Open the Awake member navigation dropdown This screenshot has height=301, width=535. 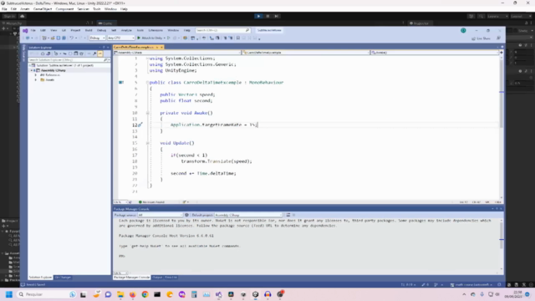[435, 53]
